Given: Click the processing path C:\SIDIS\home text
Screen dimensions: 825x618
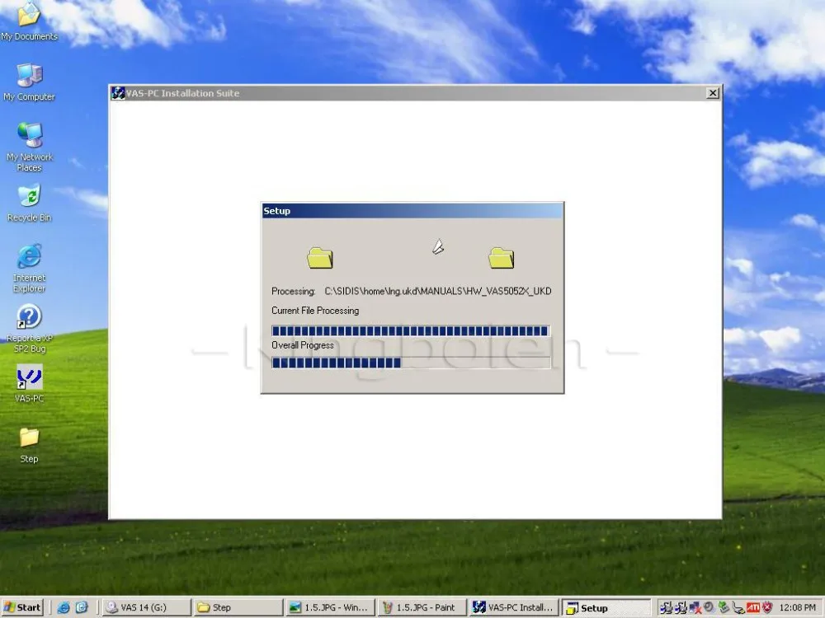Looking at the screenshot, I should [438, 291].
